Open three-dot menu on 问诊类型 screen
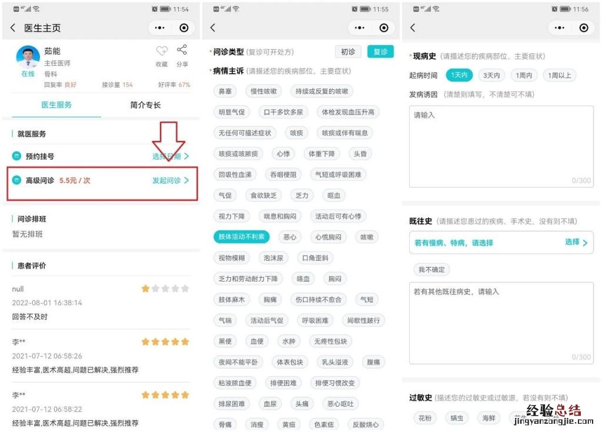This screenshot has width=602, height=432. point(360,28)
